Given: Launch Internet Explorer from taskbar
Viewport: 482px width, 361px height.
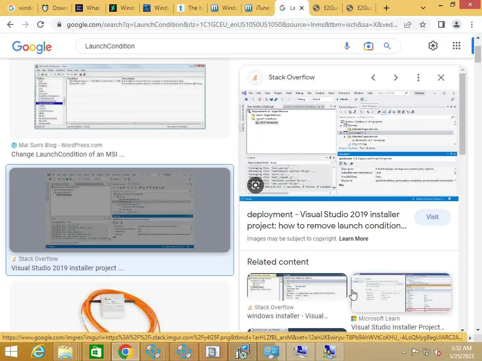Looking at the screenshot, I should click(38, 352).
